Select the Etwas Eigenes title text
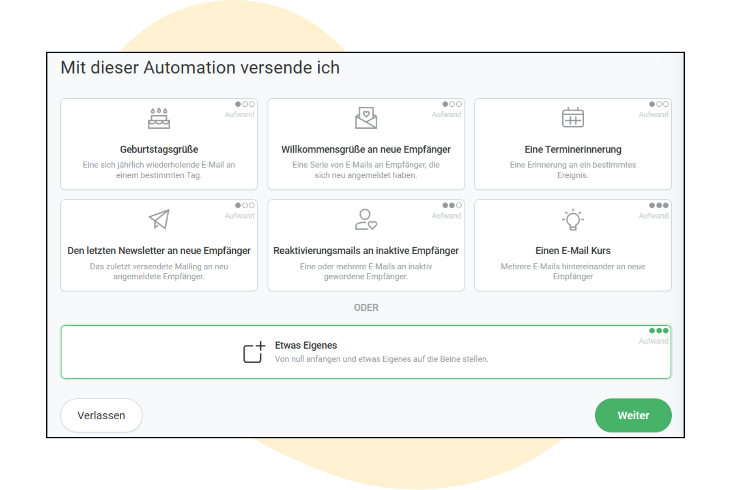Image resolution: width=731 pixels, height=490 pixels. point(306,346)
